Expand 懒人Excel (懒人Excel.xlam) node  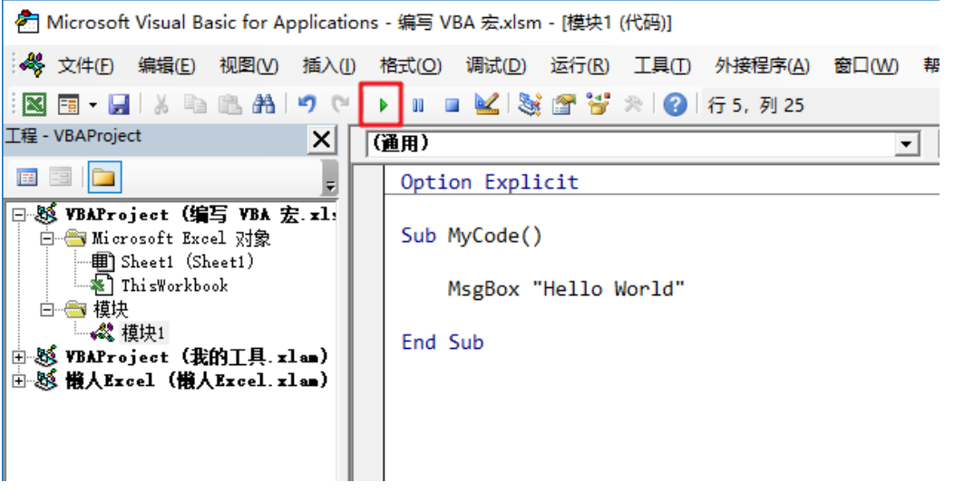[19, 381]
